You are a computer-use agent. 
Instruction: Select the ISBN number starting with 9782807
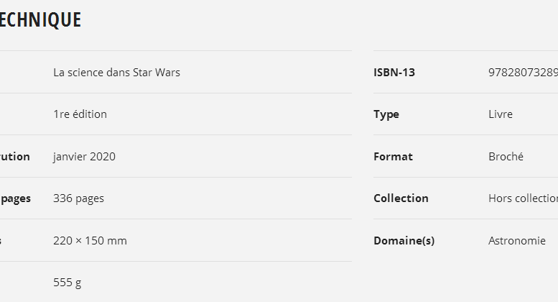click(522, 72)
